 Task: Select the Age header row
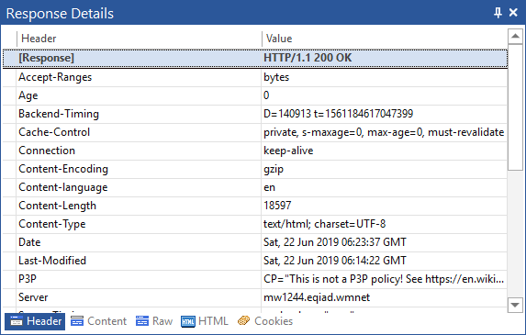pos(255,95)
